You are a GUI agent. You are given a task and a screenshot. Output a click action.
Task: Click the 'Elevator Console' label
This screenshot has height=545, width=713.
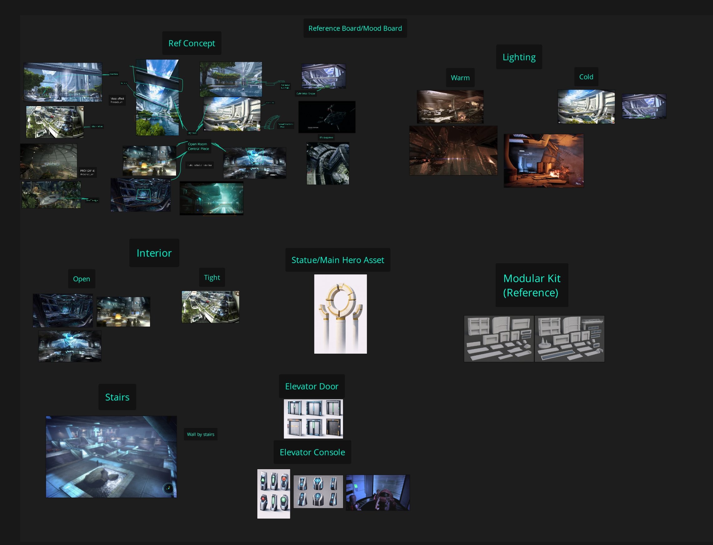[x=312, y=452]
